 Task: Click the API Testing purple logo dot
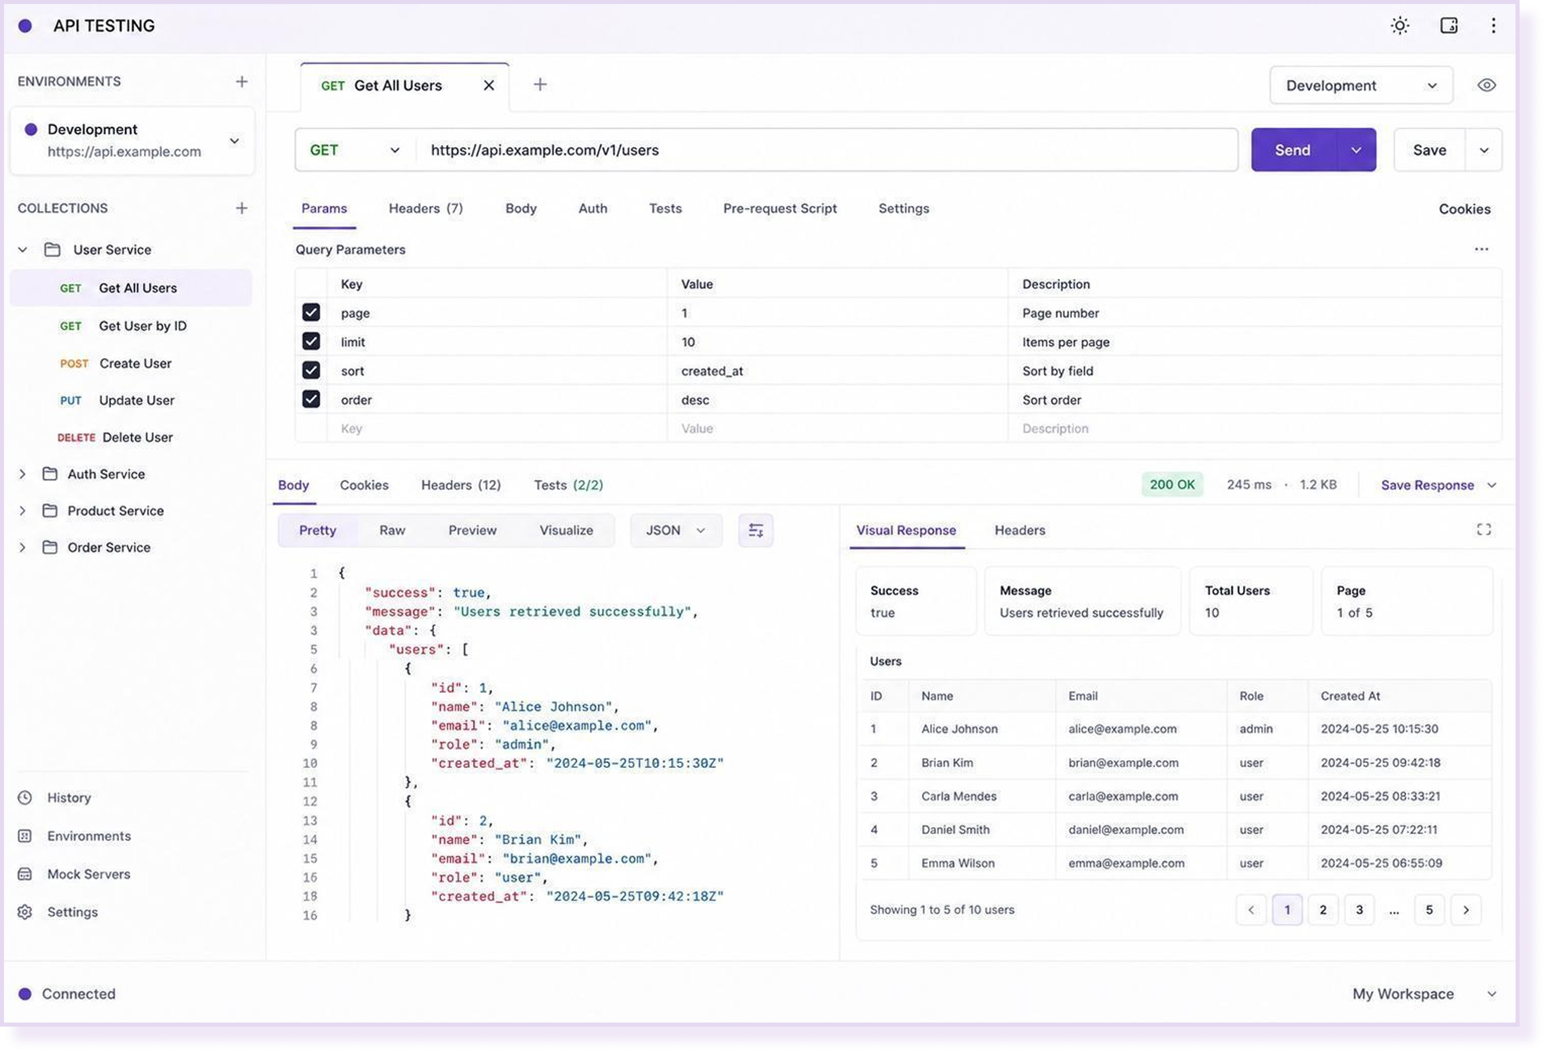coord(25,26)
